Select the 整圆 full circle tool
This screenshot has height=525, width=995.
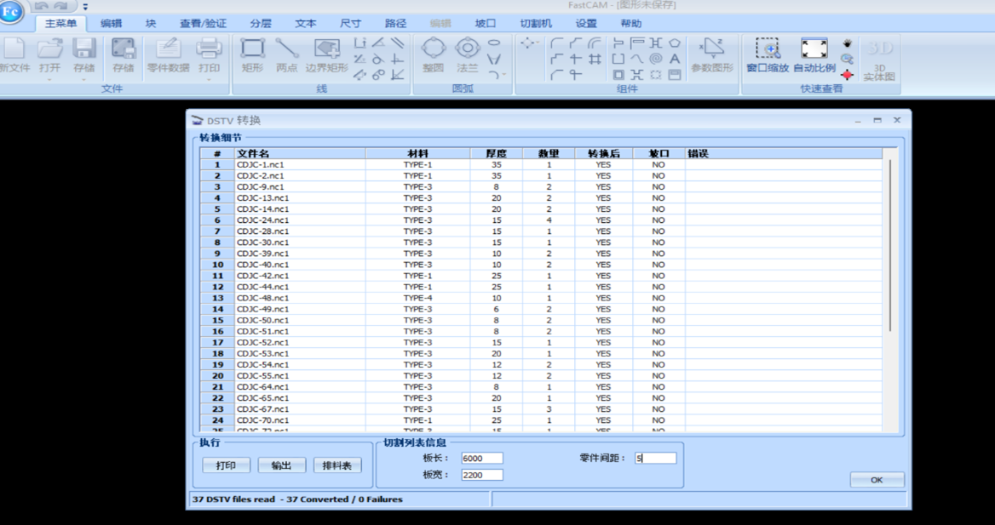pyautogui.click(x=434, y=50)
